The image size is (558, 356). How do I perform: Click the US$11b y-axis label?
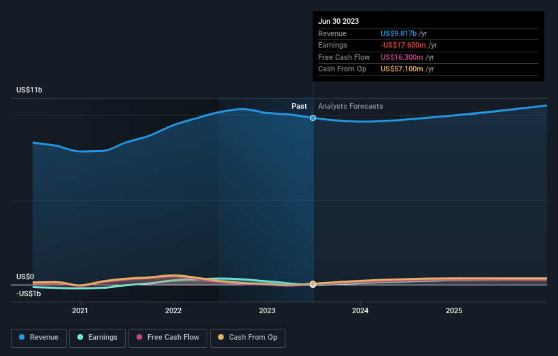point(29,90)
